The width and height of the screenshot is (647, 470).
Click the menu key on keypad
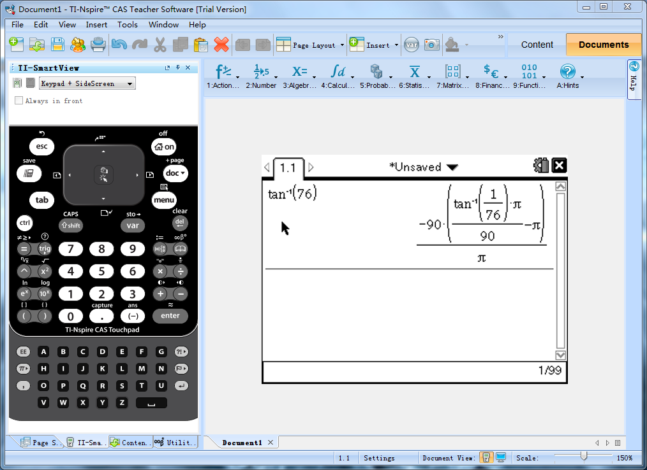[164, 200]
